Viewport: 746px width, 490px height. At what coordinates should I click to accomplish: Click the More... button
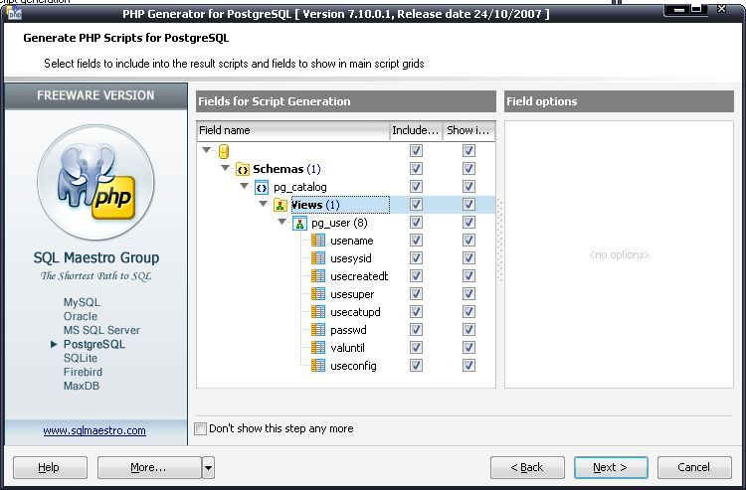point(149,468)
